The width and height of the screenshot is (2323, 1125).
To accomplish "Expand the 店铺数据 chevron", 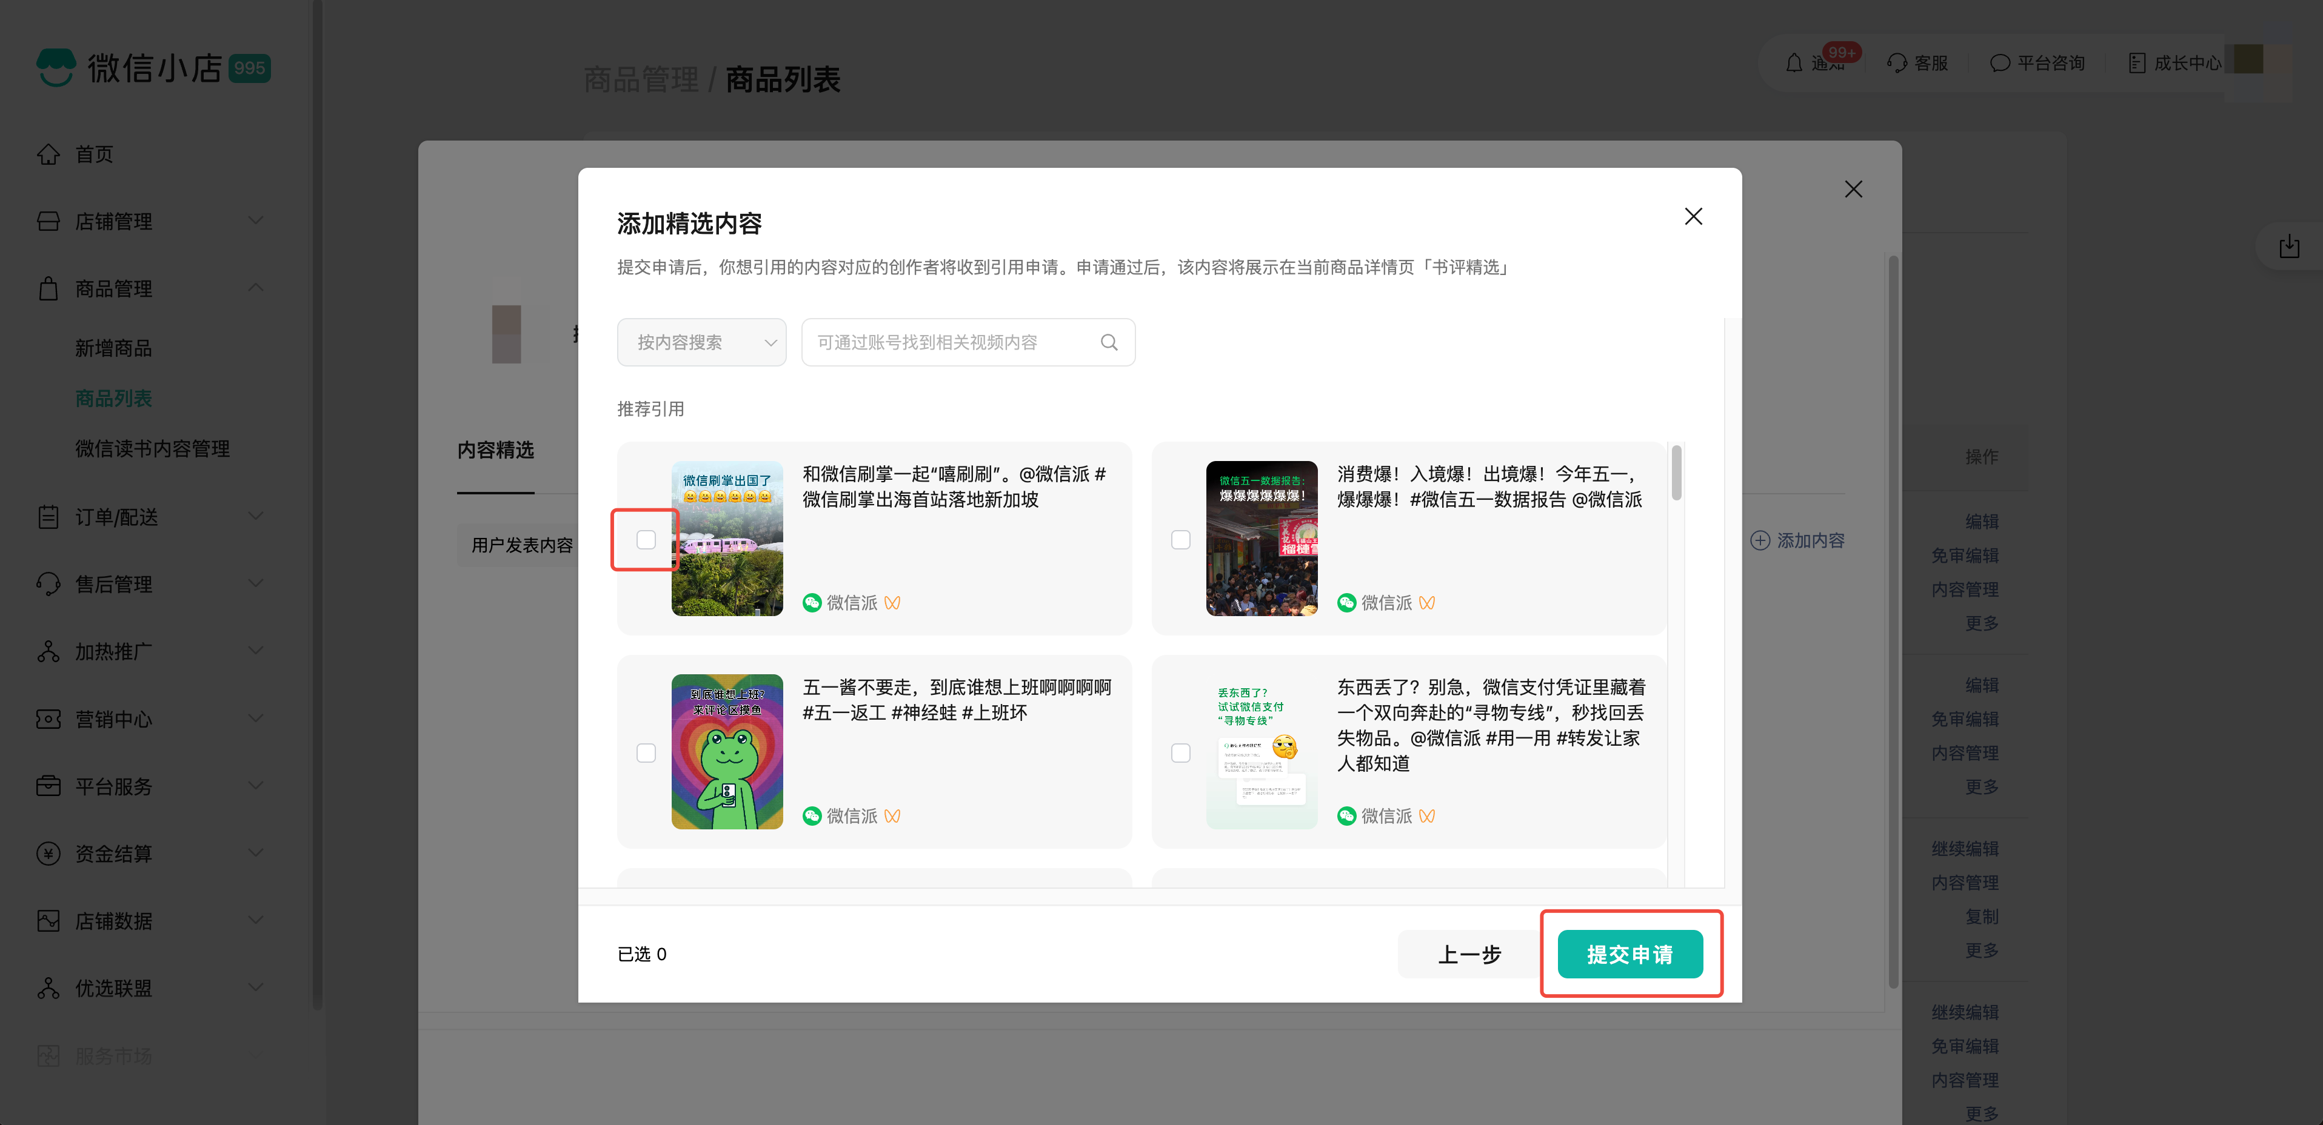I will [x=256, y=920].
